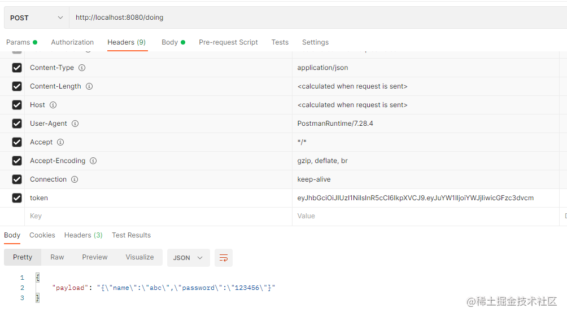
Task: Uncheck the User-Agent header checkbox
Action: [17, 124]
